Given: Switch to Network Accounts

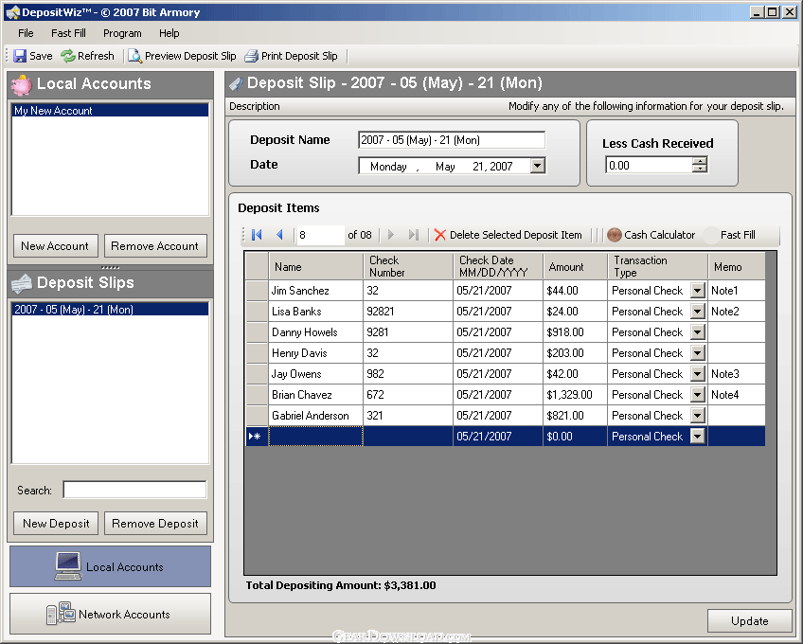Looking at the screenshot, I should tap(110, 614).
